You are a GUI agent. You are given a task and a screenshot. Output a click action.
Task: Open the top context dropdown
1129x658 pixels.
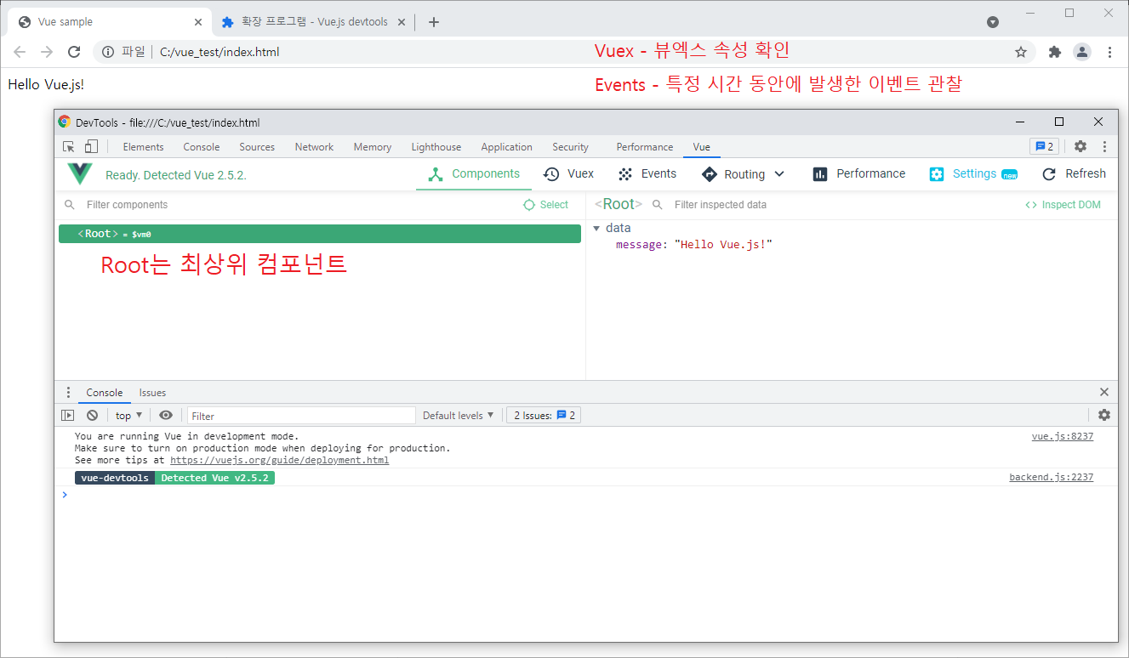[129, 416]
